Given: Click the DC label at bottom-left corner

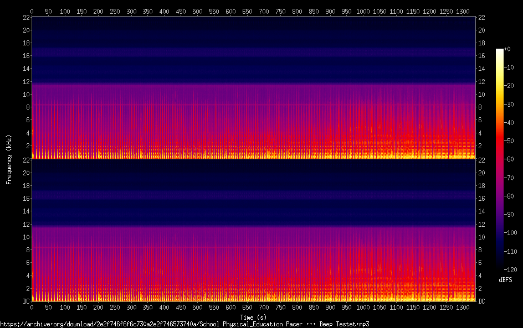Looking at the screenshot, I should click(x=25, y=301).
